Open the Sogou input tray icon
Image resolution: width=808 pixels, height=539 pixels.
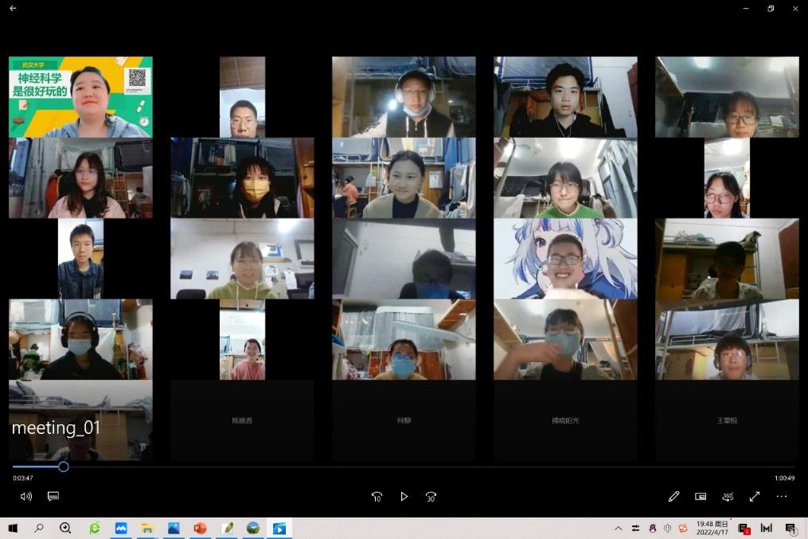pos(683,528)
